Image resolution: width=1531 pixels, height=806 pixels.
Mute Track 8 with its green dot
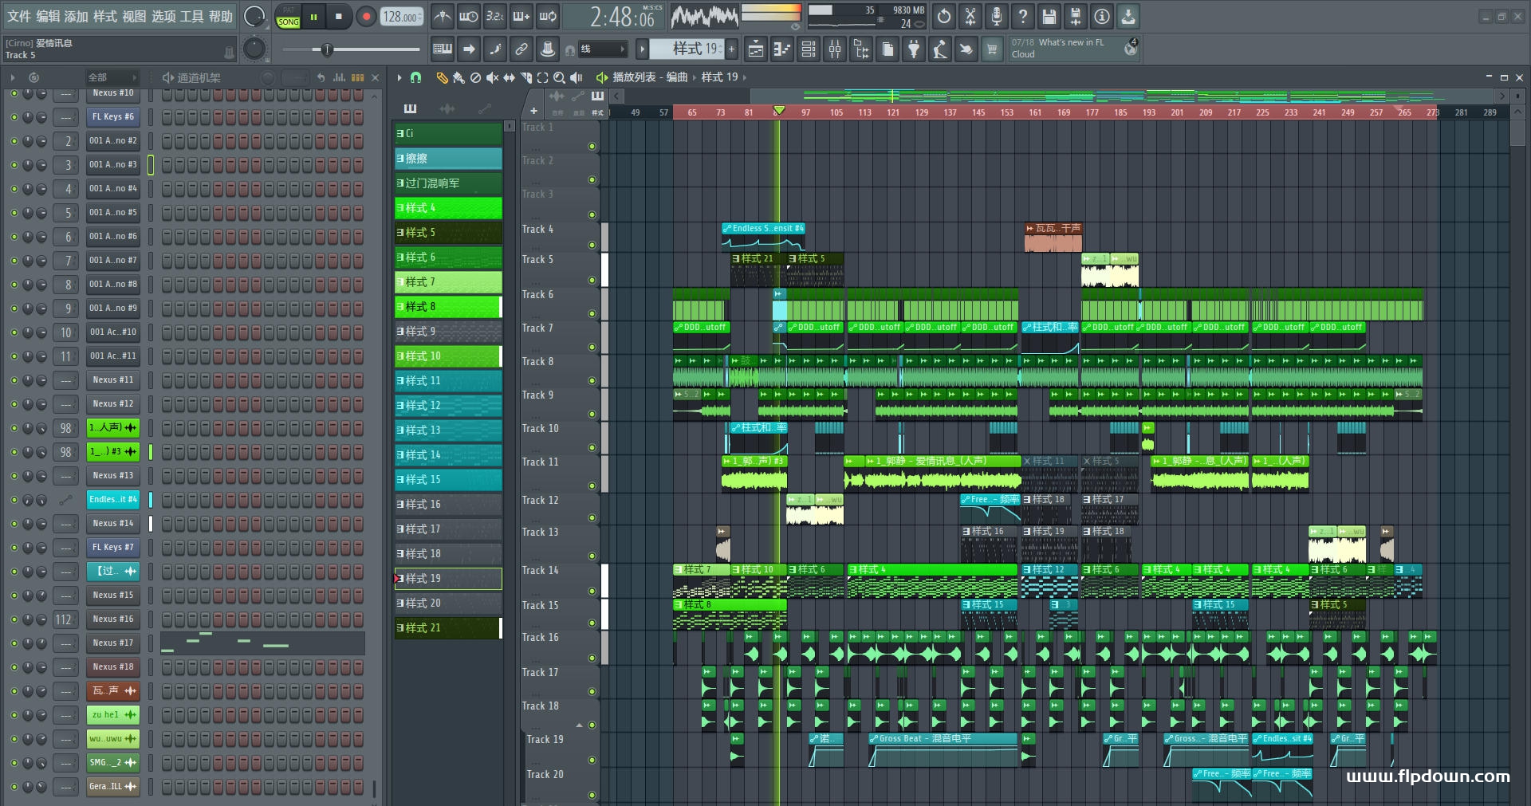point(592,381)
